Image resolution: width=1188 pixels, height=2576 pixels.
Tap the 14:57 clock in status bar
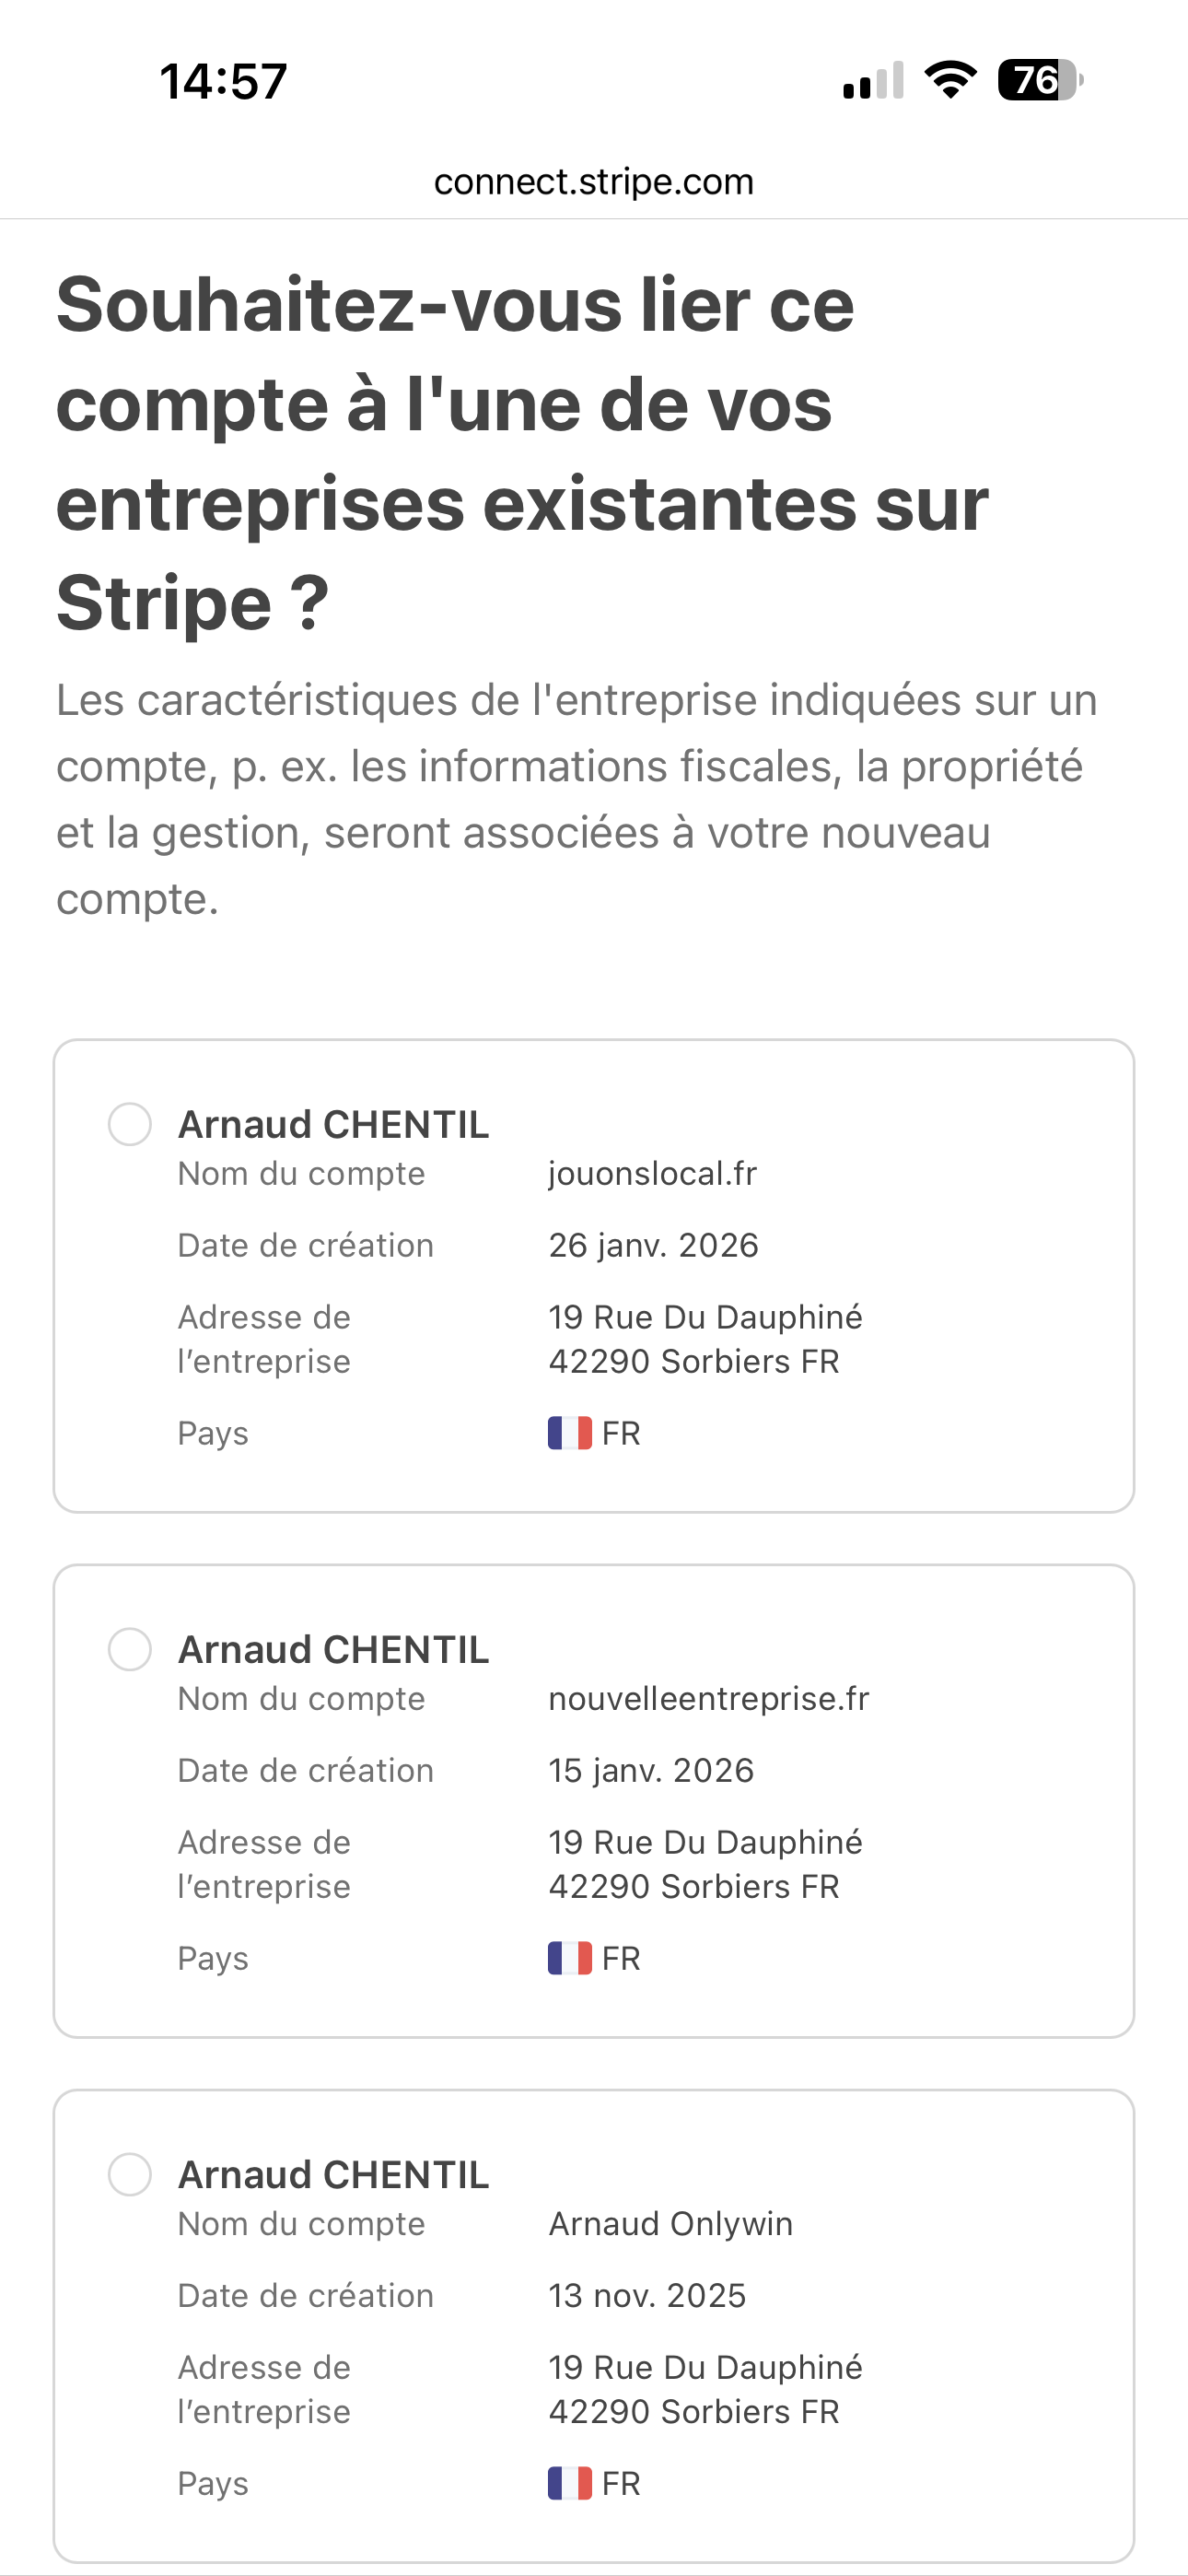pyautogui.click(x=223, y=81)
